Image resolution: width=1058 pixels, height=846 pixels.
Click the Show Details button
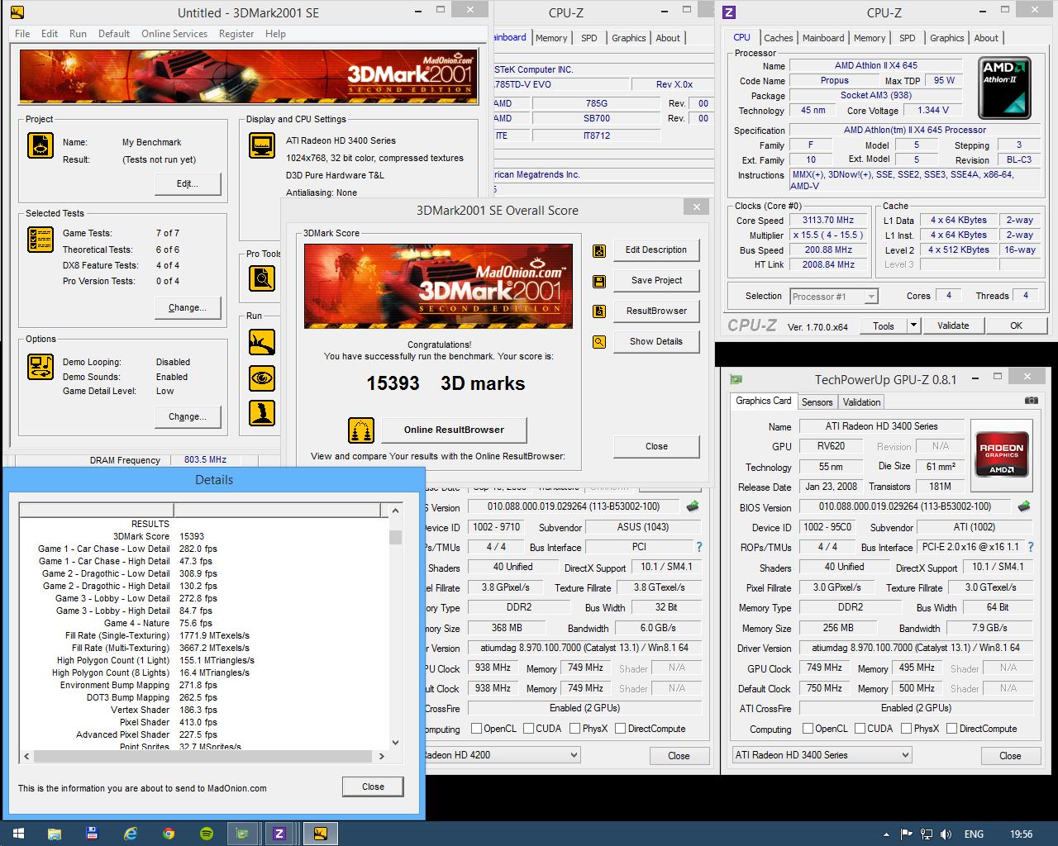[x=656, y=342]
